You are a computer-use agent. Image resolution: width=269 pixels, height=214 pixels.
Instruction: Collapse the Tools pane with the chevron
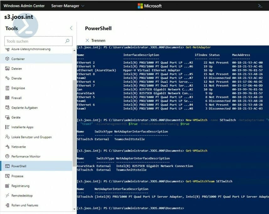pos(71,28)
